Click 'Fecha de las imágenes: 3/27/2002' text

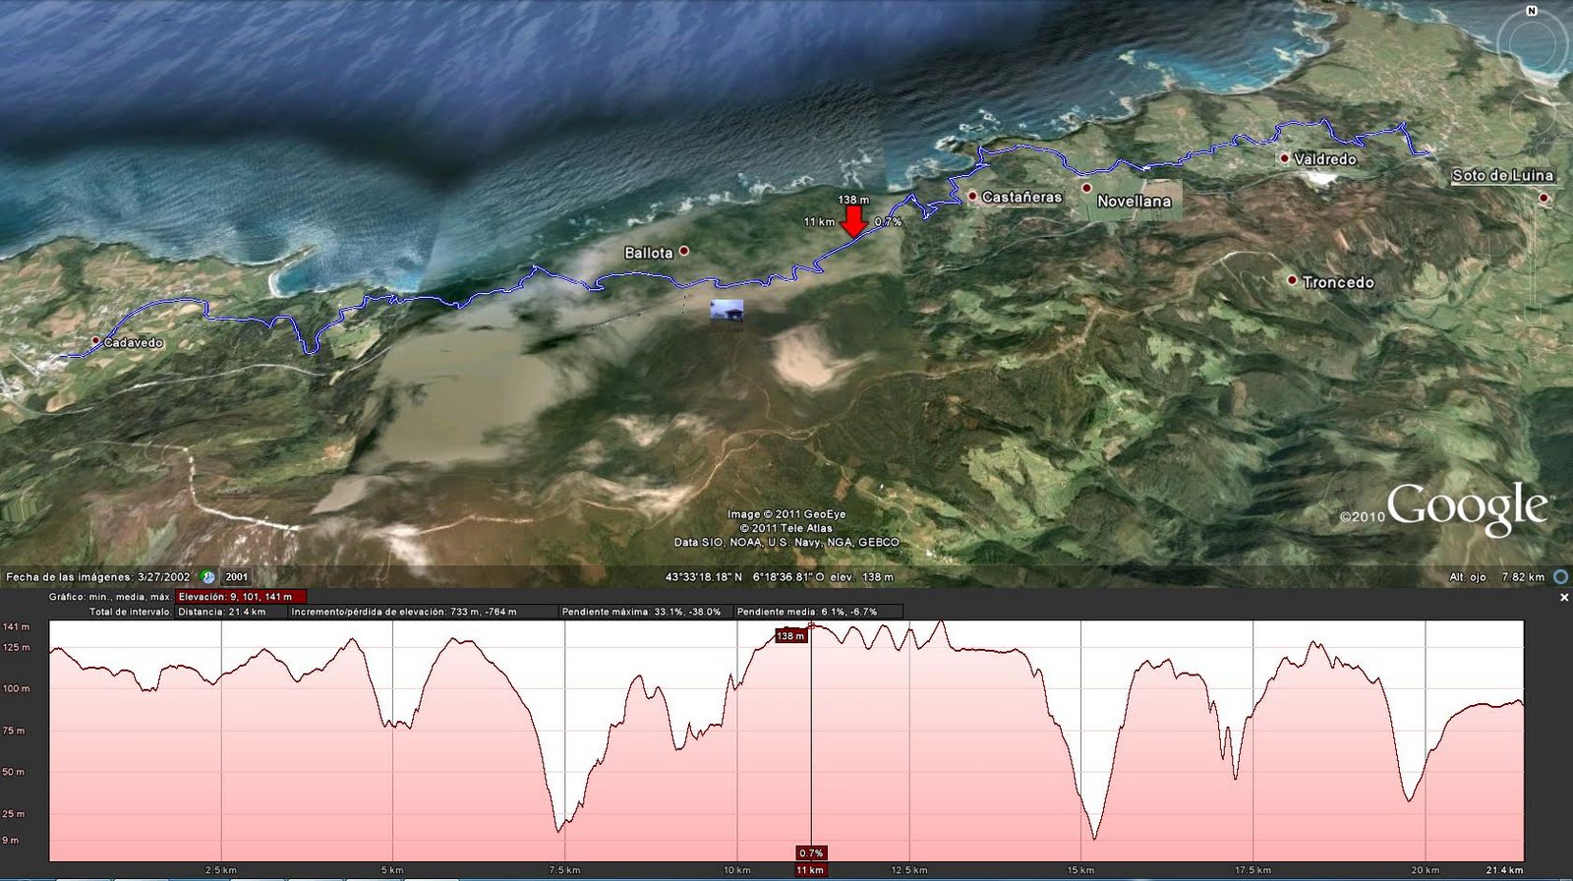coord(98,577)
